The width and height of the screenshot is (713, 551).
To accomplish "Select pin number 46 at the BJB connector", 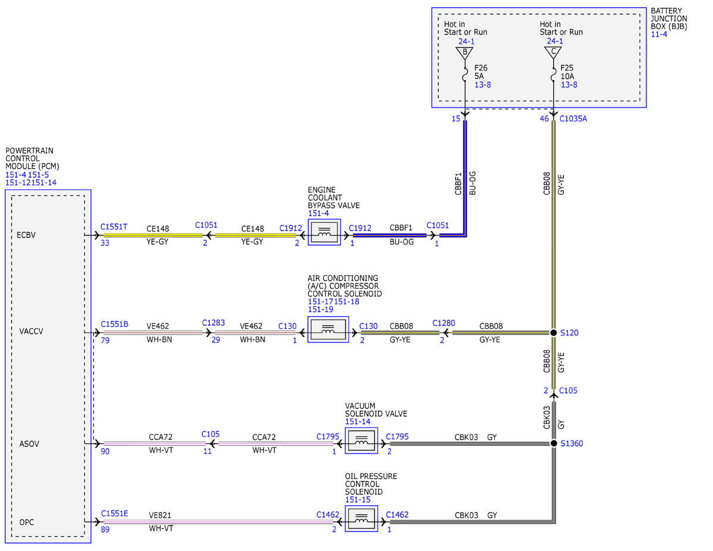I will [544, 119].
